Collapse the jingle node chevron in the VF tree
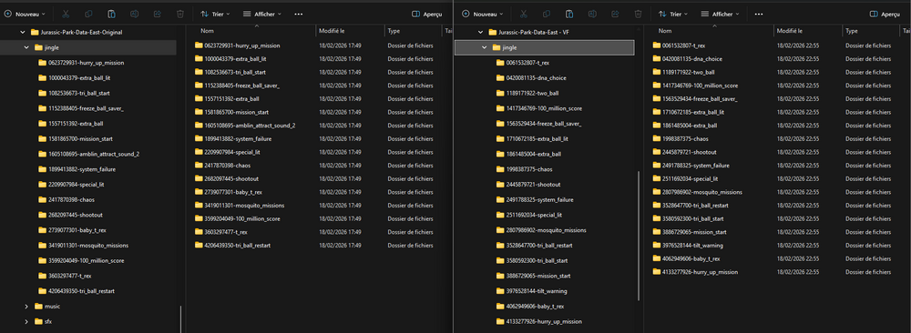The height and width of the screenshot is (333, 911). tap(484, 47)
